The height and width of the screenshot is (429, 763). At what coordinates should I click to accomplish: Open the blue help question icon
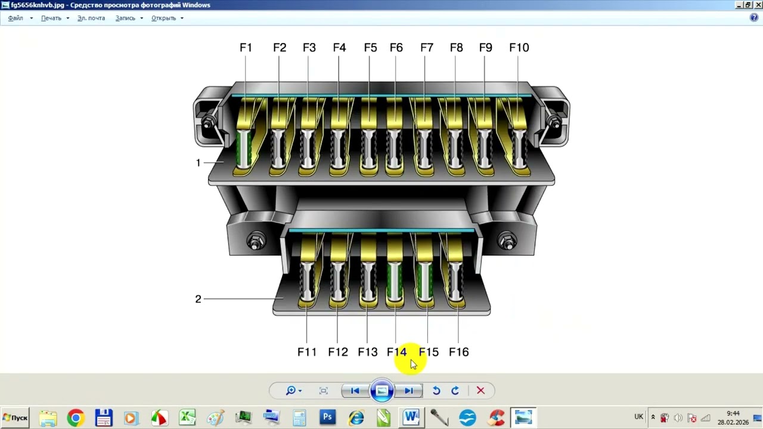(754, 18)
